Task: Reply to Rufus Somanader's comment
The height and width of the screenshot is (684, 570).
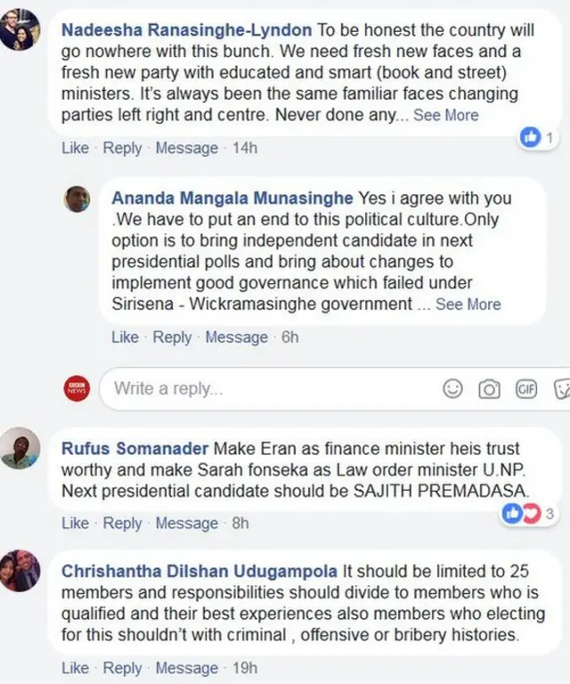Action: click(x=122, y=524)
